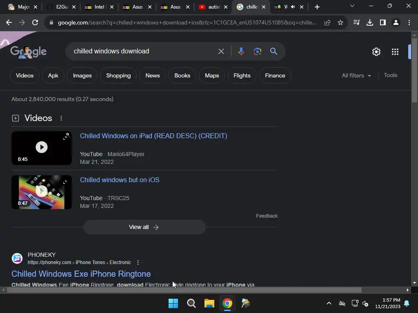418x313 pixels.
Task: Open Chilled Windows Exe iPhone Ringtone result
Action: (x=81, y=274)
